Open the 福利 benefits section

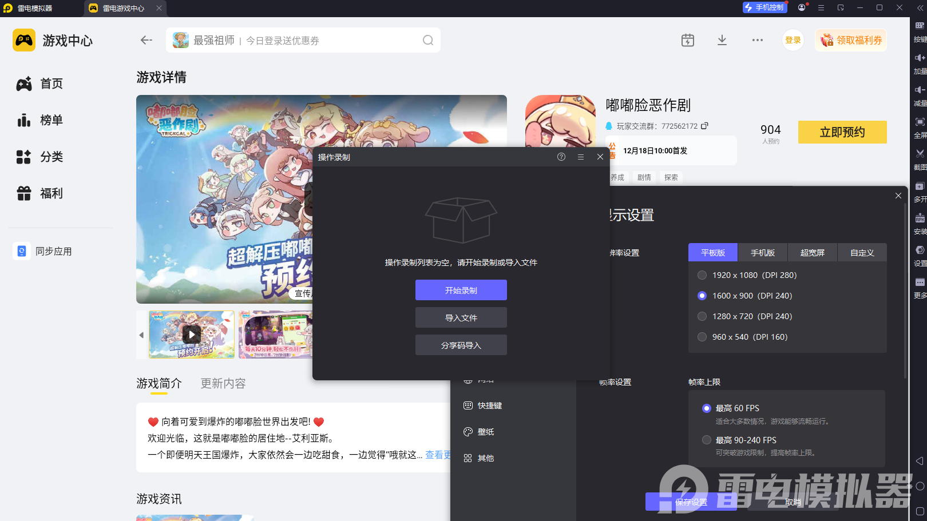click(x=40, y=194)
